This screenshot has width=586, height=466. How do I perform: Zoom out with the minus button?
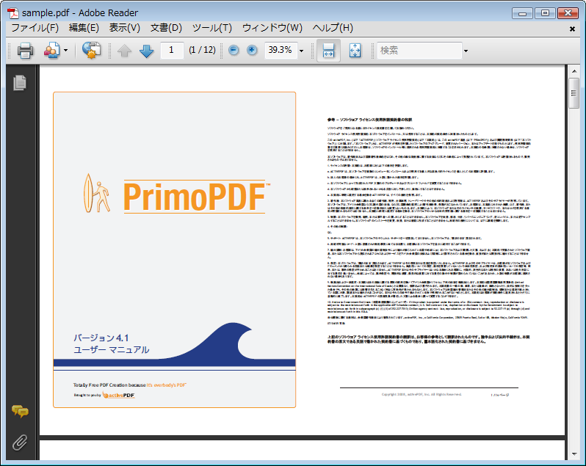[234, 50]
